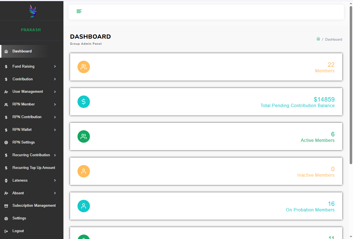Click the user-plus icon beside User Management
The width and height of the screenshot is (353, 239).
(6, 92)
